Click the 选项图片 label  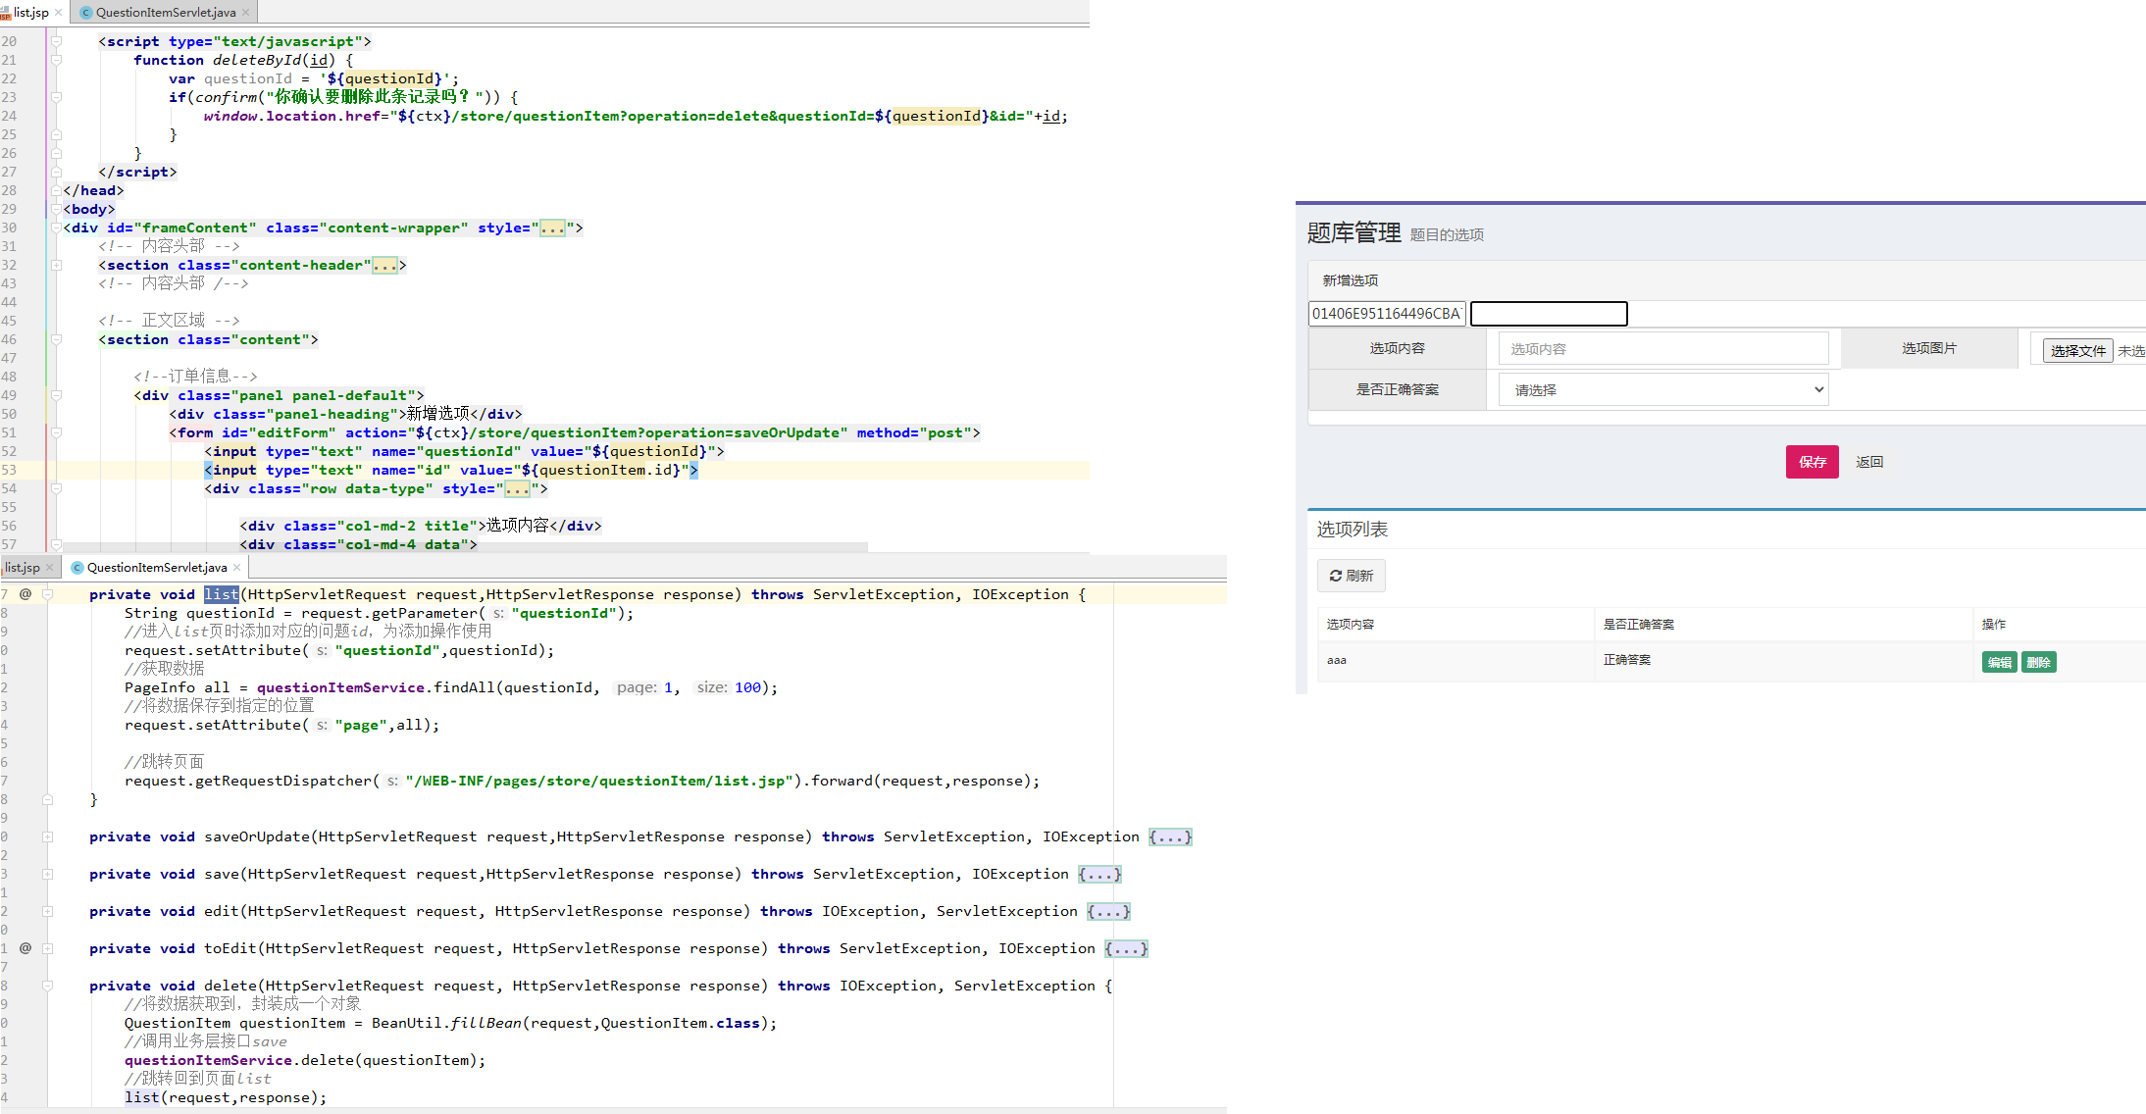(x=1928, y=348)
